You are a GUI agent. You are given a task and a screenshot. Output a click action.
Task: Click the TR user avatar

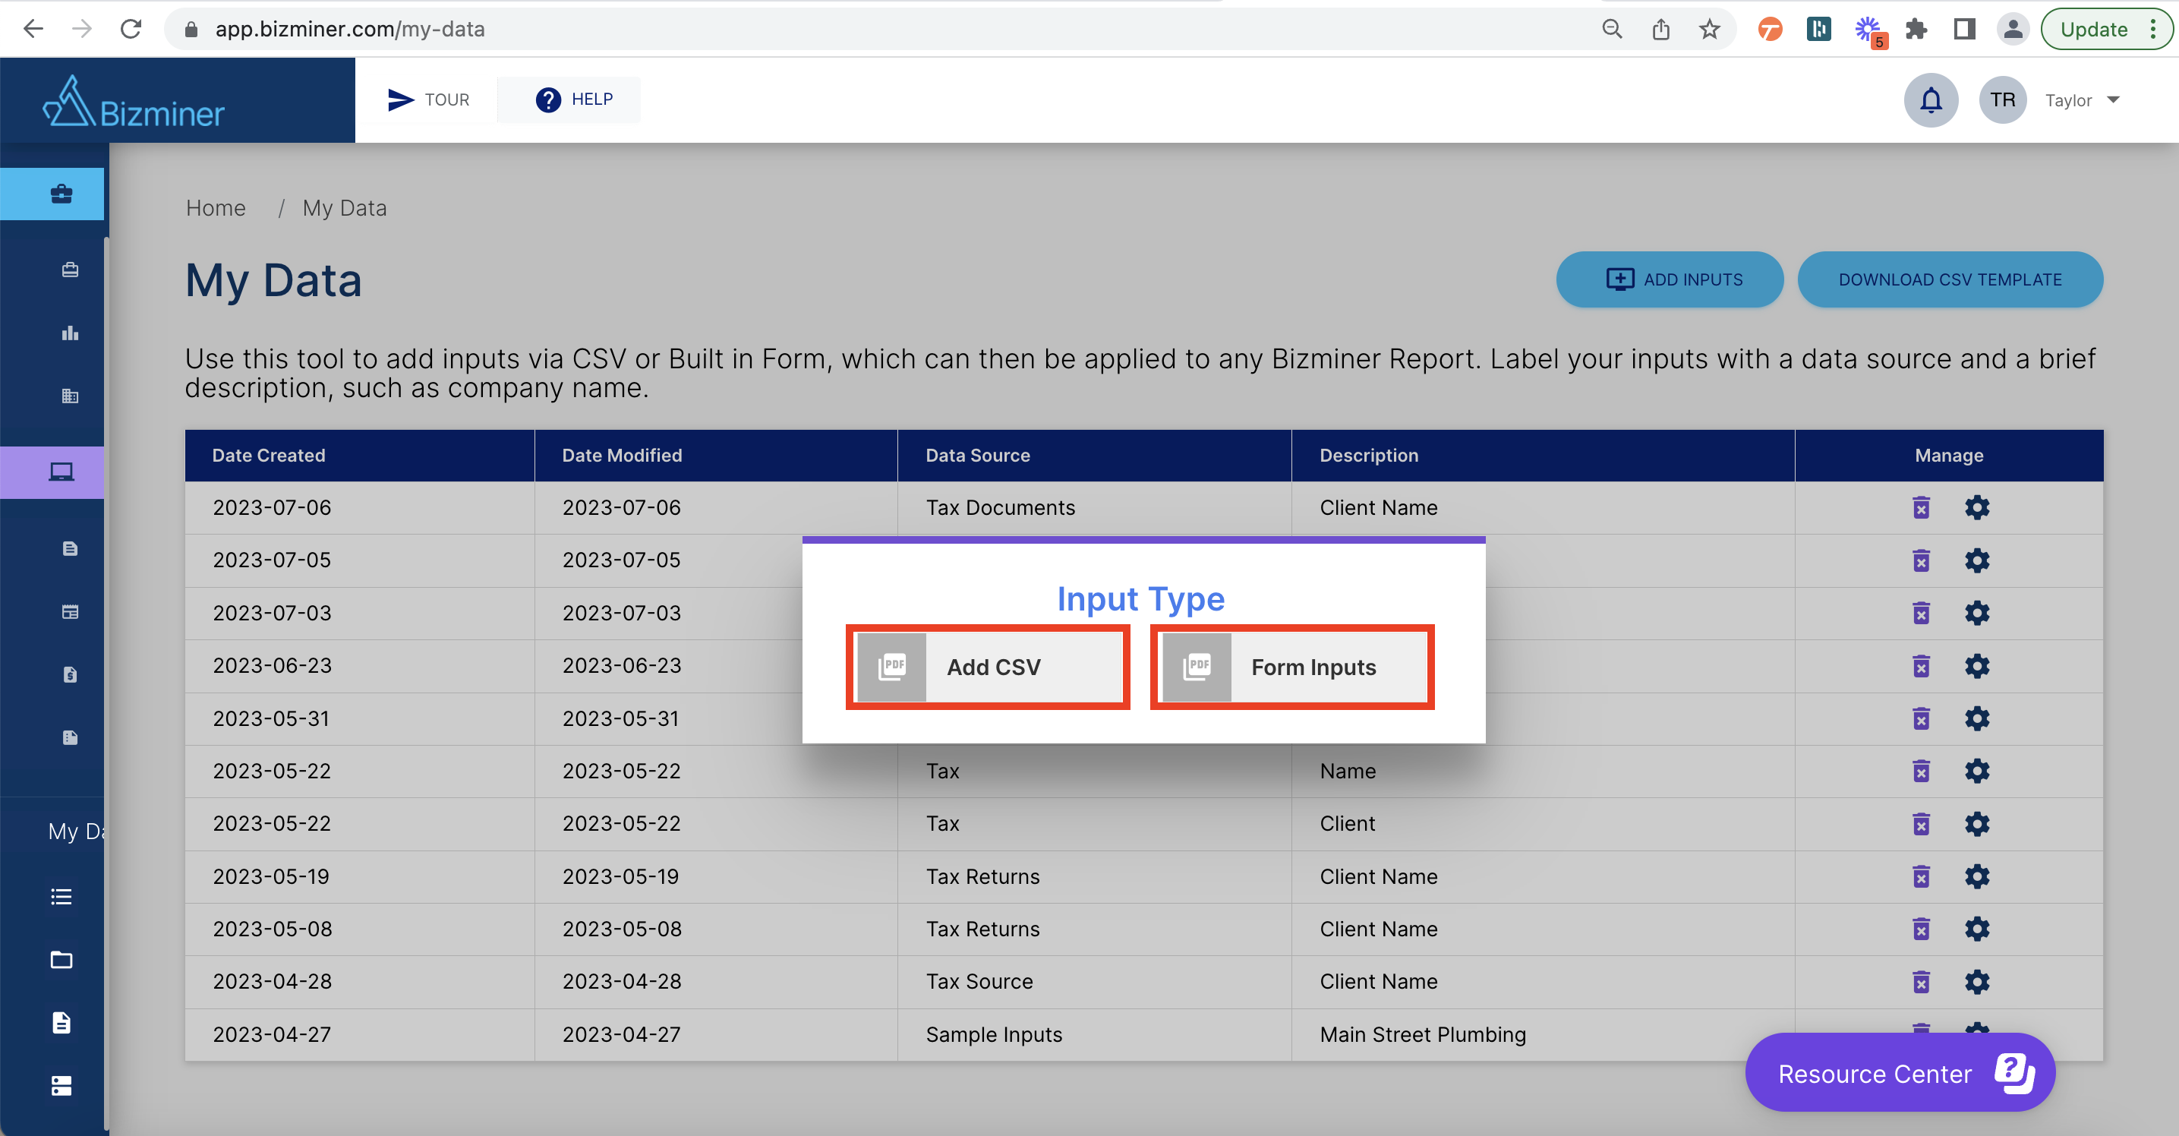pos(2002,99)
